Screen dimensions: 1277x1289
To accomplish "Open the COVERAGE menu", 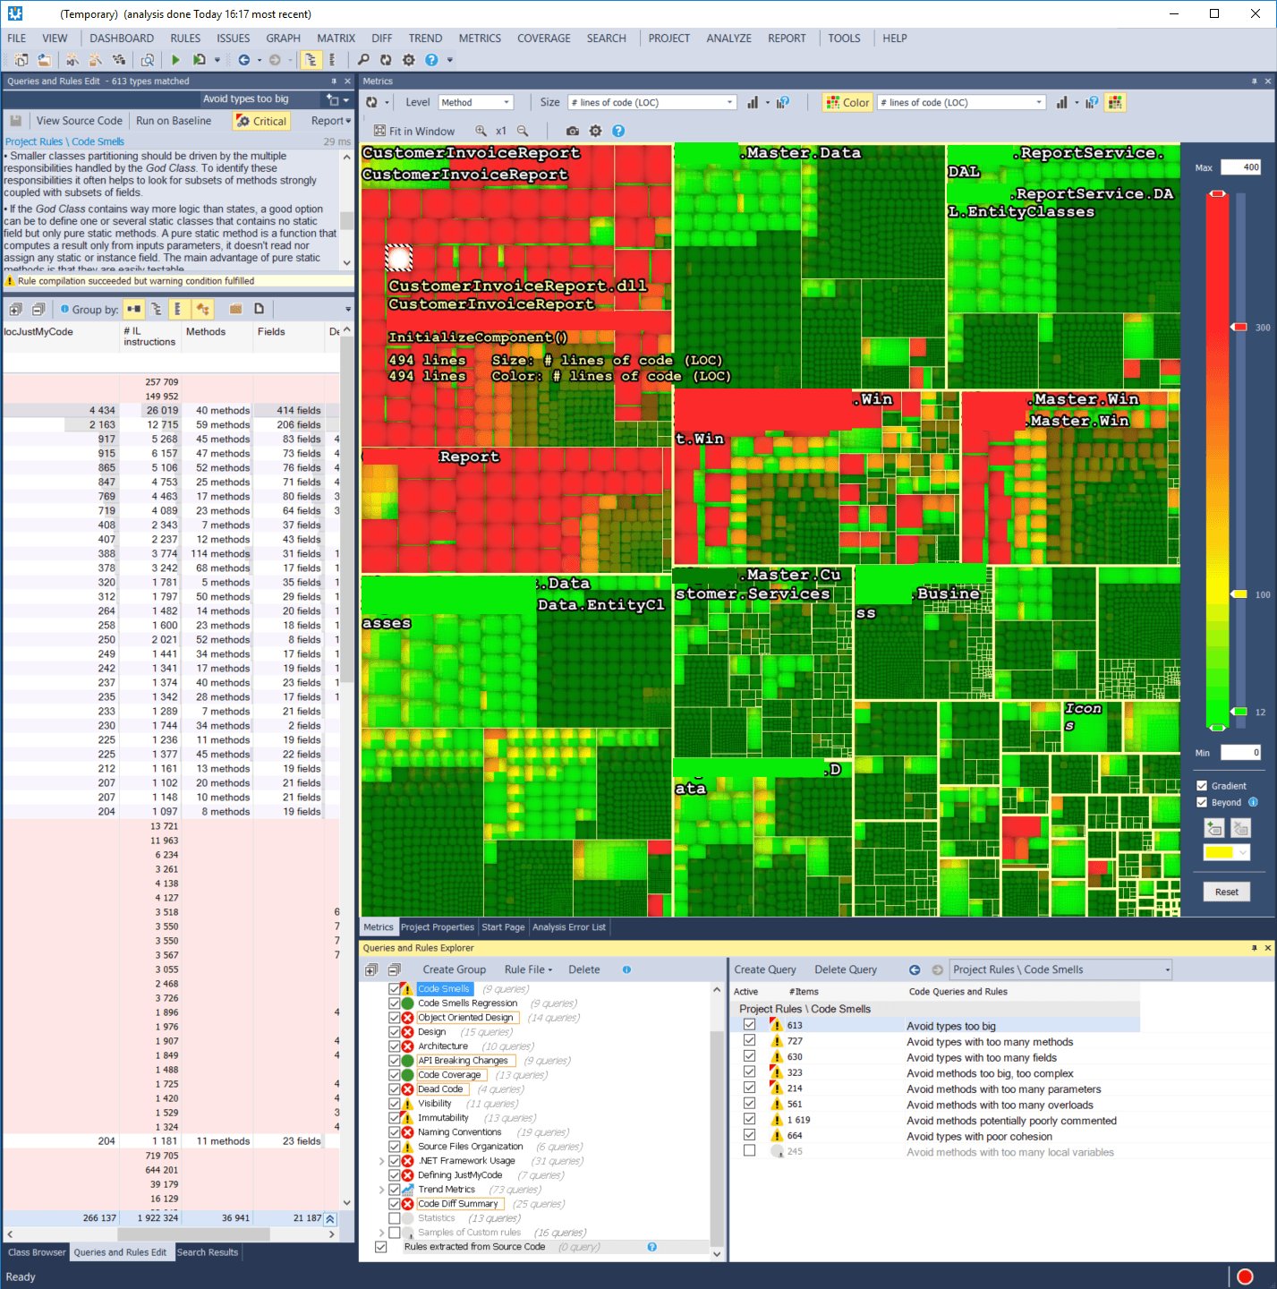I will 543,38.
